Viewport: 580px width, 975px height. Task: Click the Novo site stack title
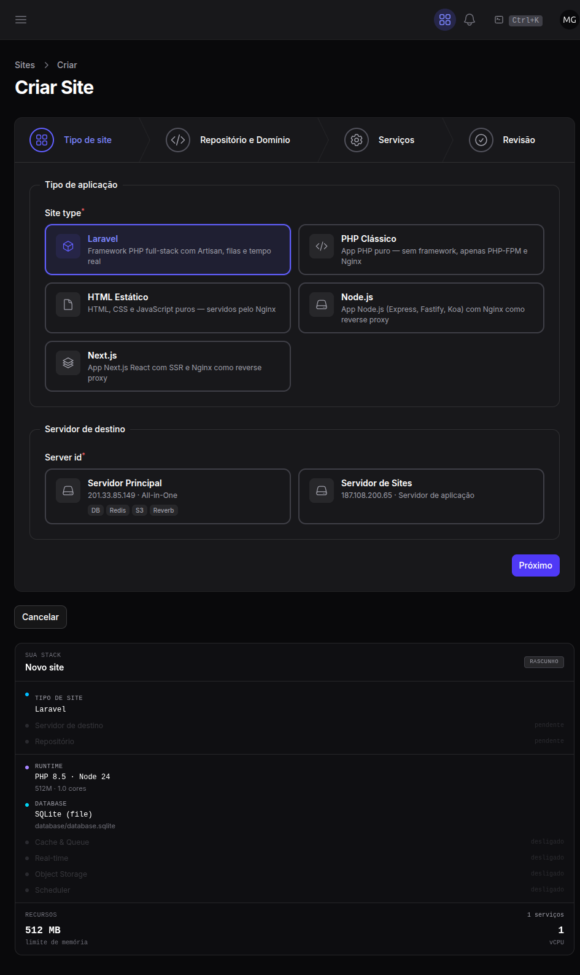pyautogui.click(x=44, y=667)
